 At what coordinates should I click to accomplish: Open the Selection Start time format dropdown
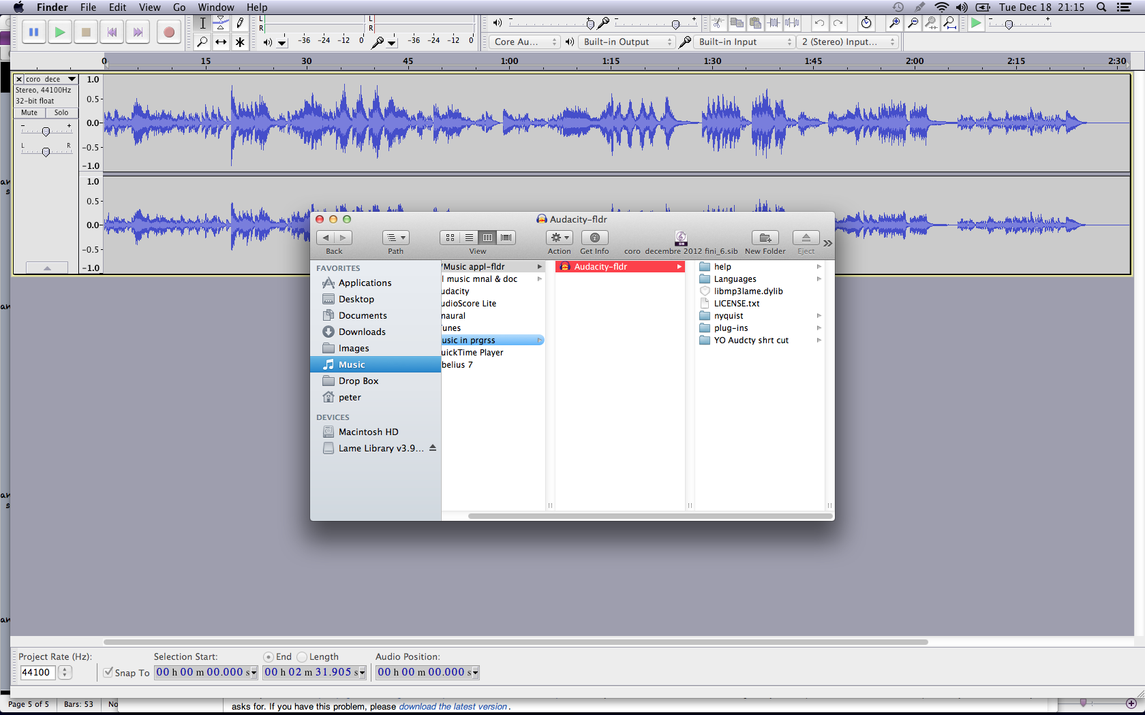[x=254, y=673]
